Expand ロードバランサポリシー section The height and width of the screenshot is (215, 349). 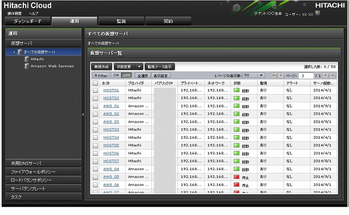[x=43, y=180]
